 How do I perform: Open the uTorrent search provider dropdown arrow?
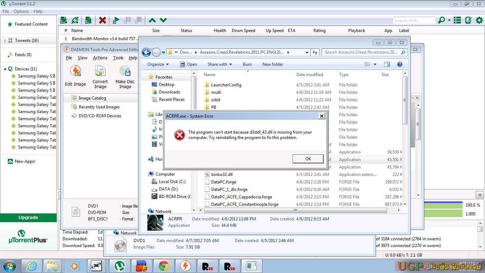(449, 20)
